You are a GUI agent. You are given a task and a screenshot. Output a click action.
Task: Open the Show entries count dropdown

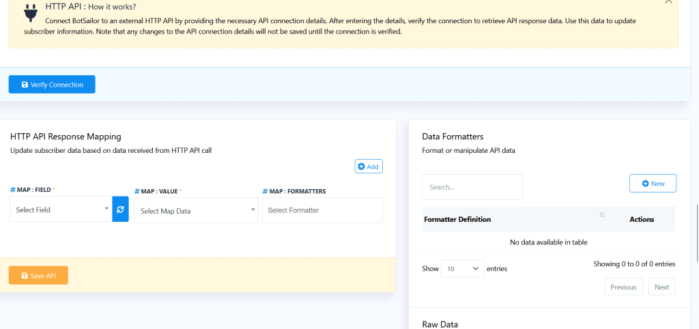(462, 269)
